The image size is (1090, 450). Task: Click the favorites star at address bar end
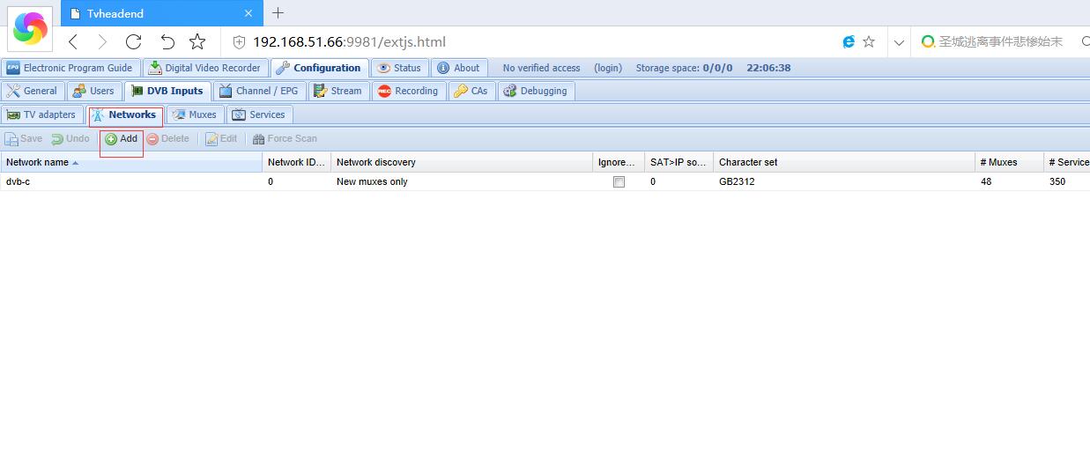click(x=869, y=41)
